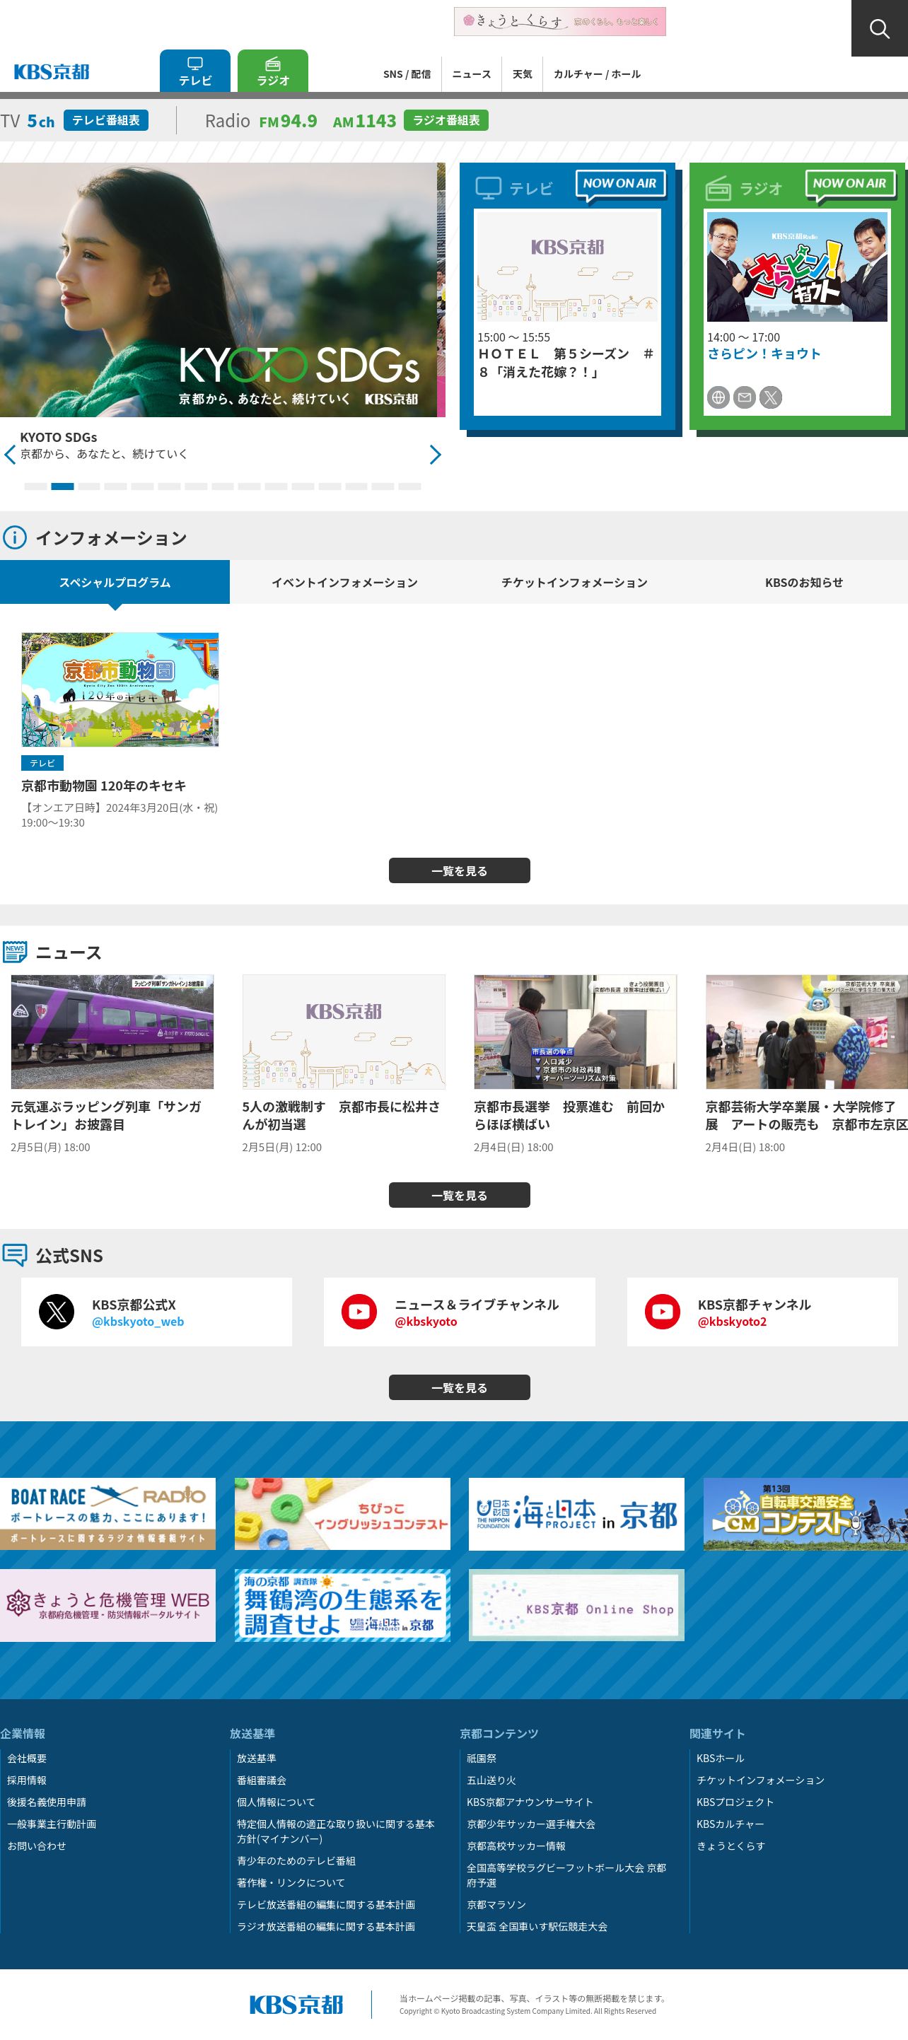The height and width of the screenshot is (2040, 908).
Task: Click the KBS京都 footer logo
Action: pyautogui.click(x=296, y=2005)
